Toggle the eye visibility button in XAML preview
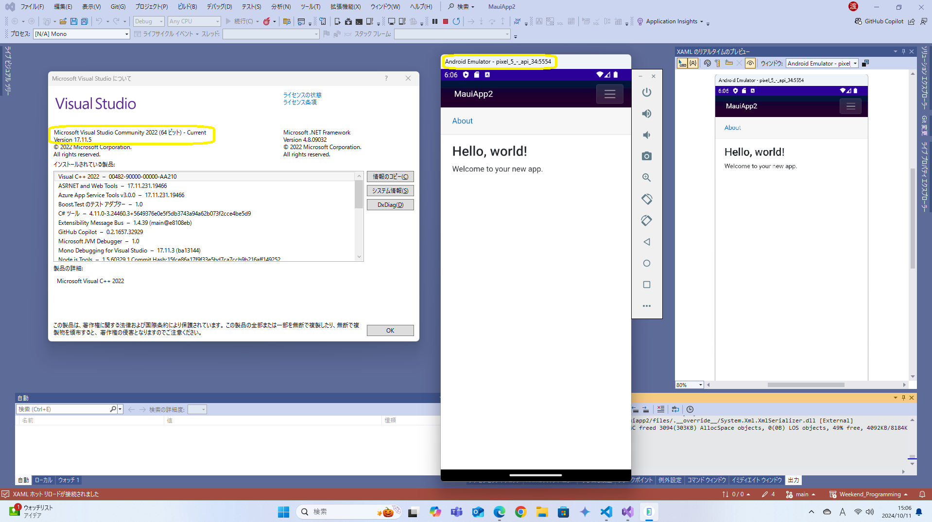Viewport: 932px width, 522px height. (750, 63)
